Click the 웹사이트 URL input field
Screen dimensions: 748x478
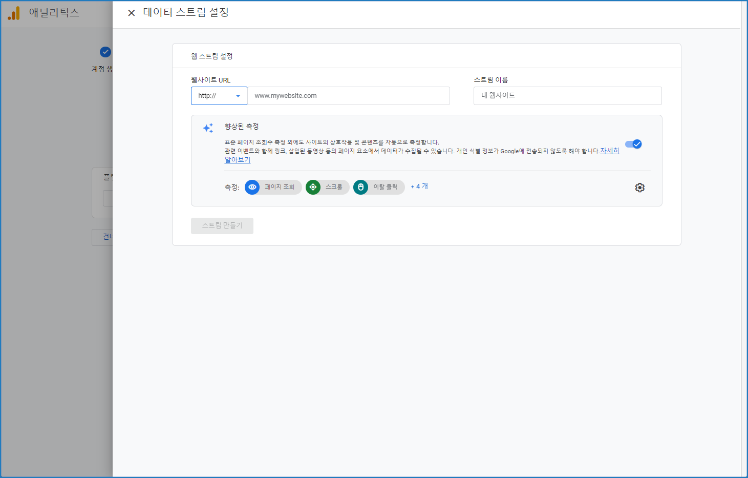coord(348,96)
